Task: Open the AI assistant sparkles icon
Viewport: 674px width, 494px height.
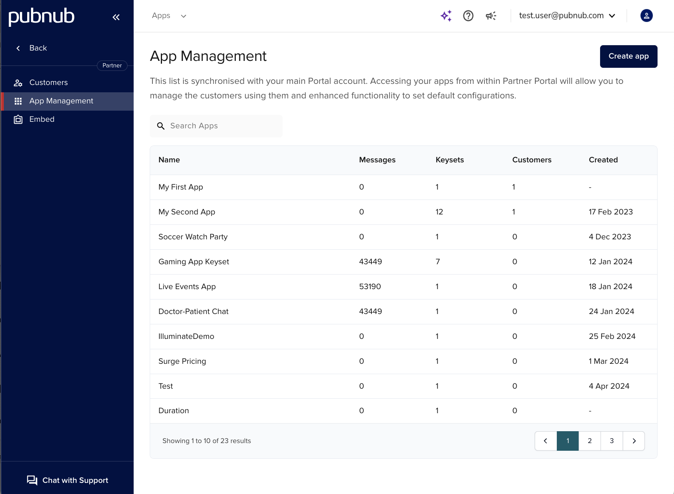Action: [446, 16]
